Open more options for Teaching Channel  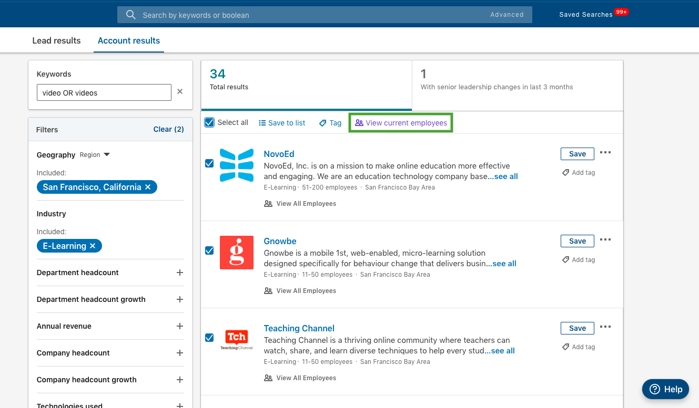pyautogui.click(x=605, y=327)
